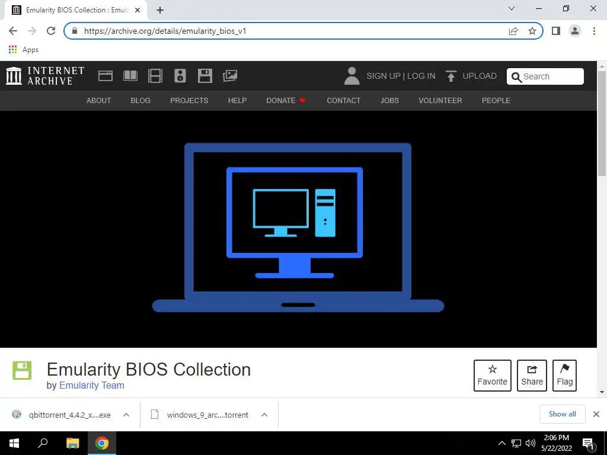
Task: Open the tab search chevron
Action: click(x=512, y=8)
